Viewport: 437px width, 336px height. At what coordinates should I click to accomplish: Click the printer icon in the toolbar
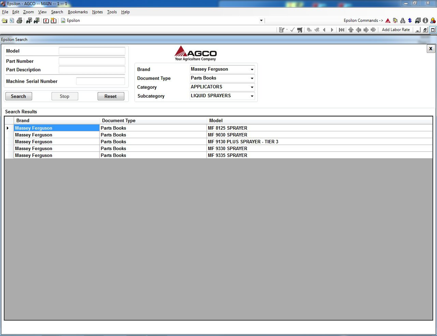pos(19,20)
